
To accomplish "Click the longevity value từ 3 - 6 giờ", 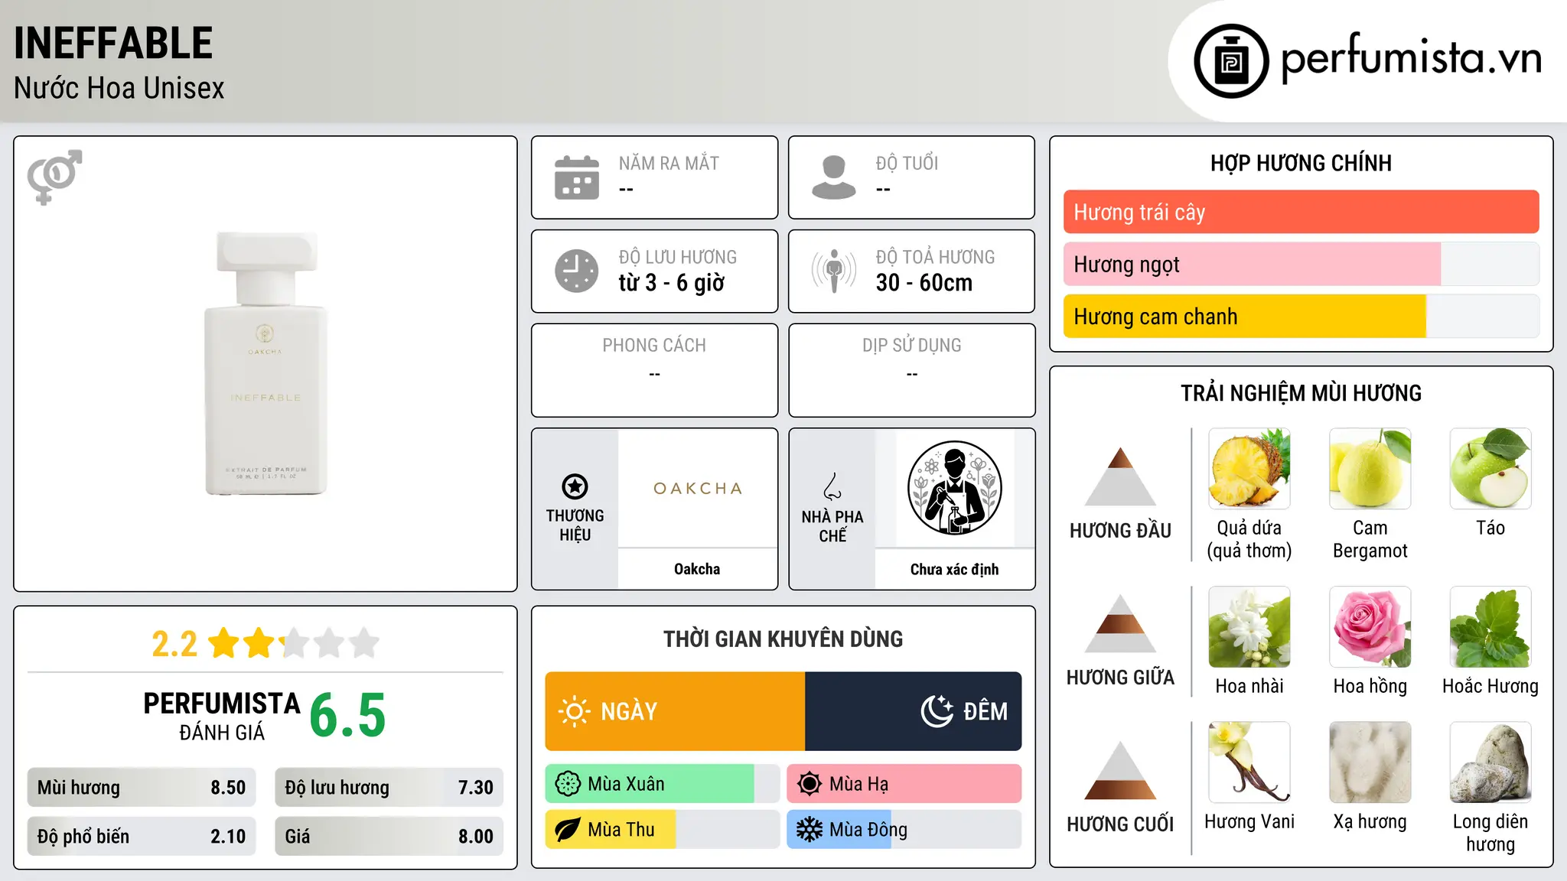I will 672,283.
